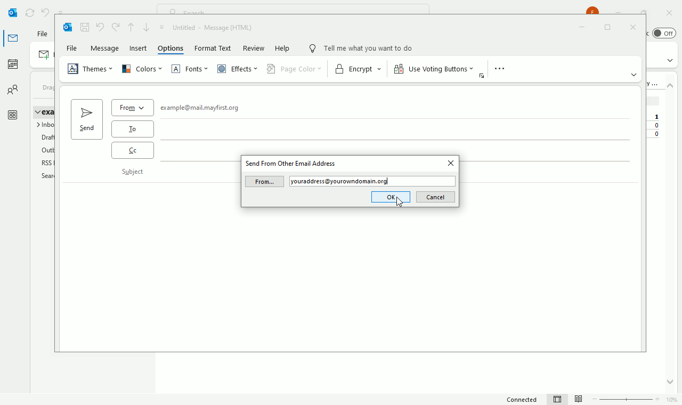Open the File tab of the message window
The width and height of the screenshot is (682, 405).
[x=71, y=48]
